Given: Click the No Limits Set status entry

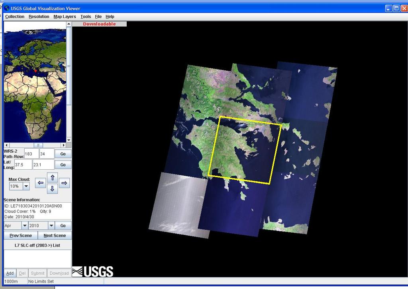Looking at the screenshot, I should 41,281.
